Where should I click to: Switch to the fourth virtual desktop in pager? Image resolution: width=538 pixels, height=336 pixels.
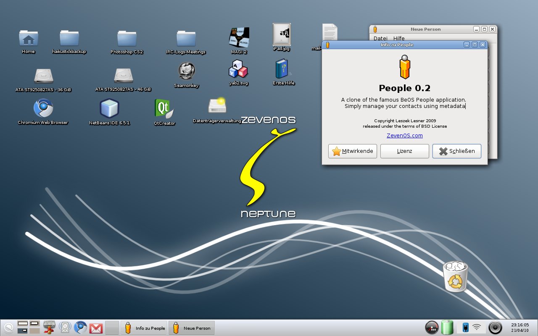tap(35, 331)
